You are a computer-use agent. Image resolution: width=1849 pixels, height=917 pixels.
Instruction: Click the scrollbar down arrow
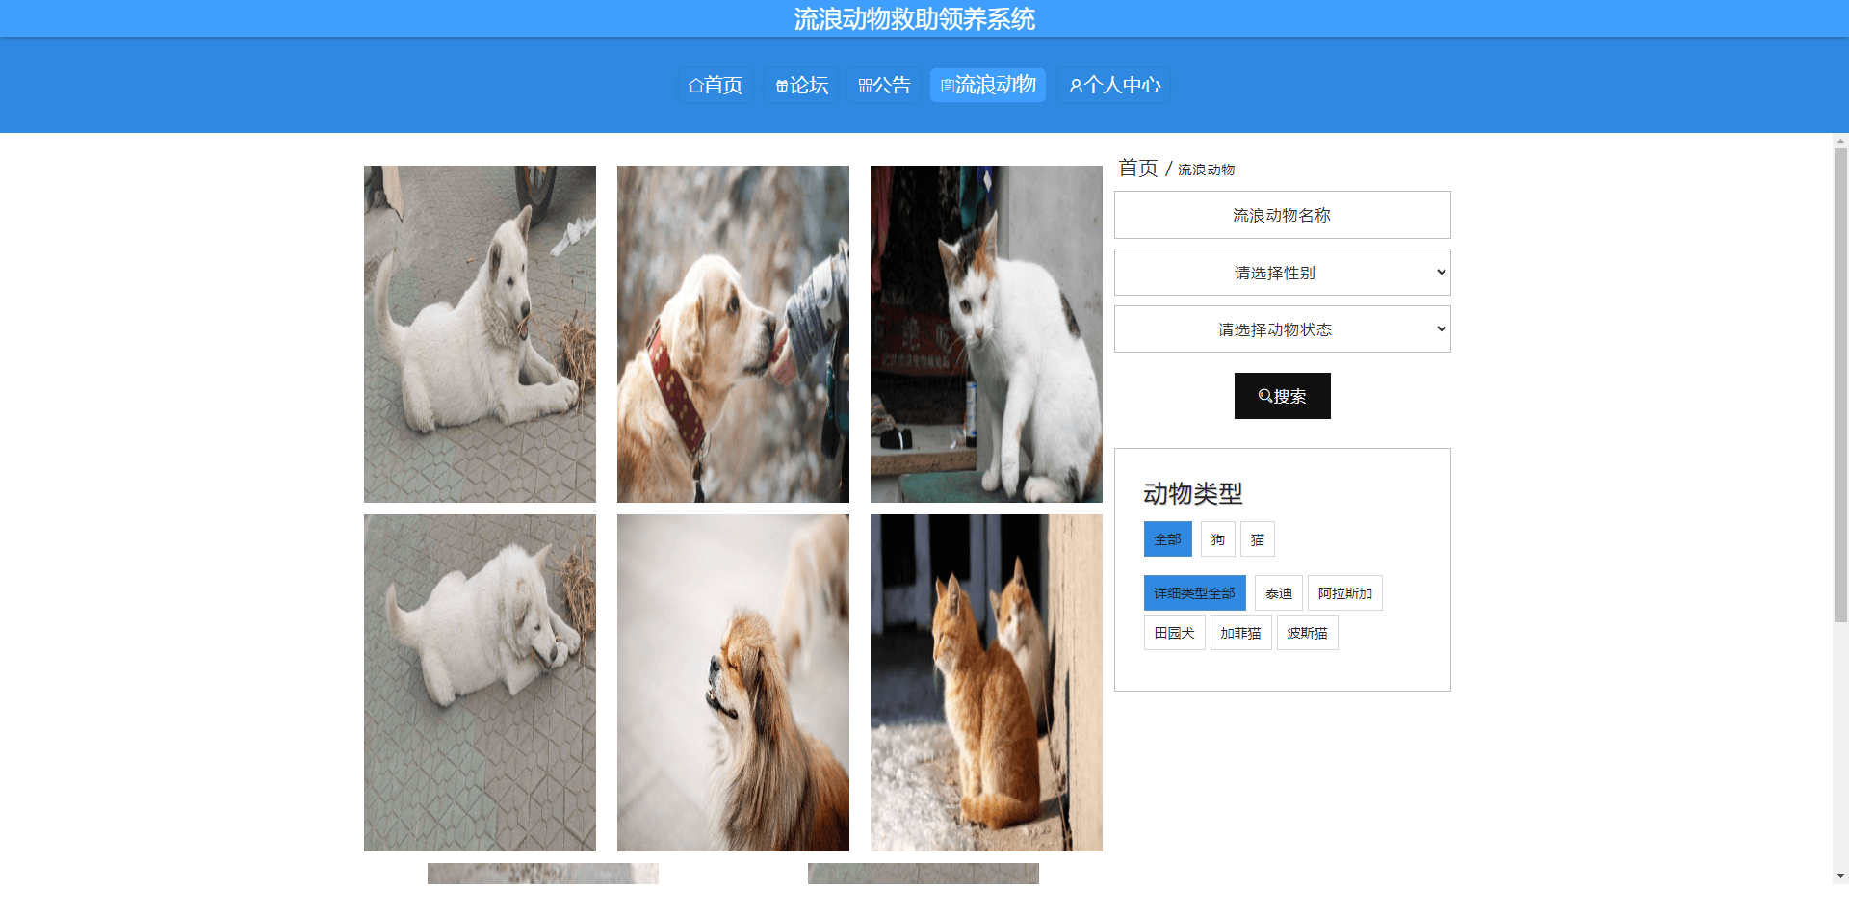[1840, 876]
